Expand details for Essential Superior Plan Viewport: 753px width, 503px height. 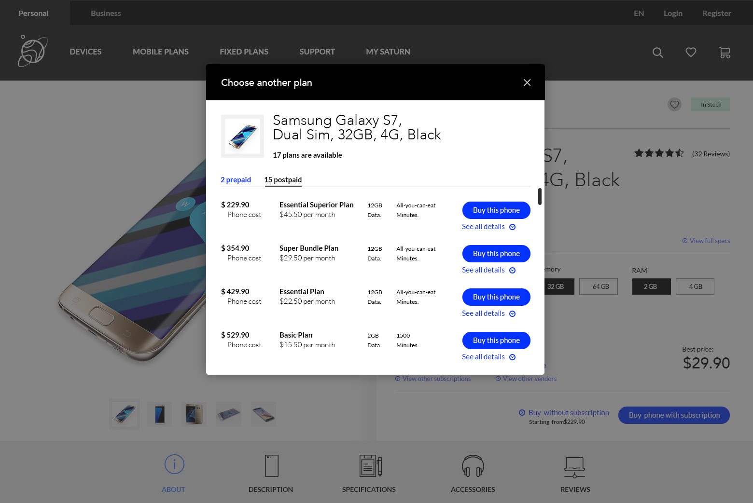488,227
